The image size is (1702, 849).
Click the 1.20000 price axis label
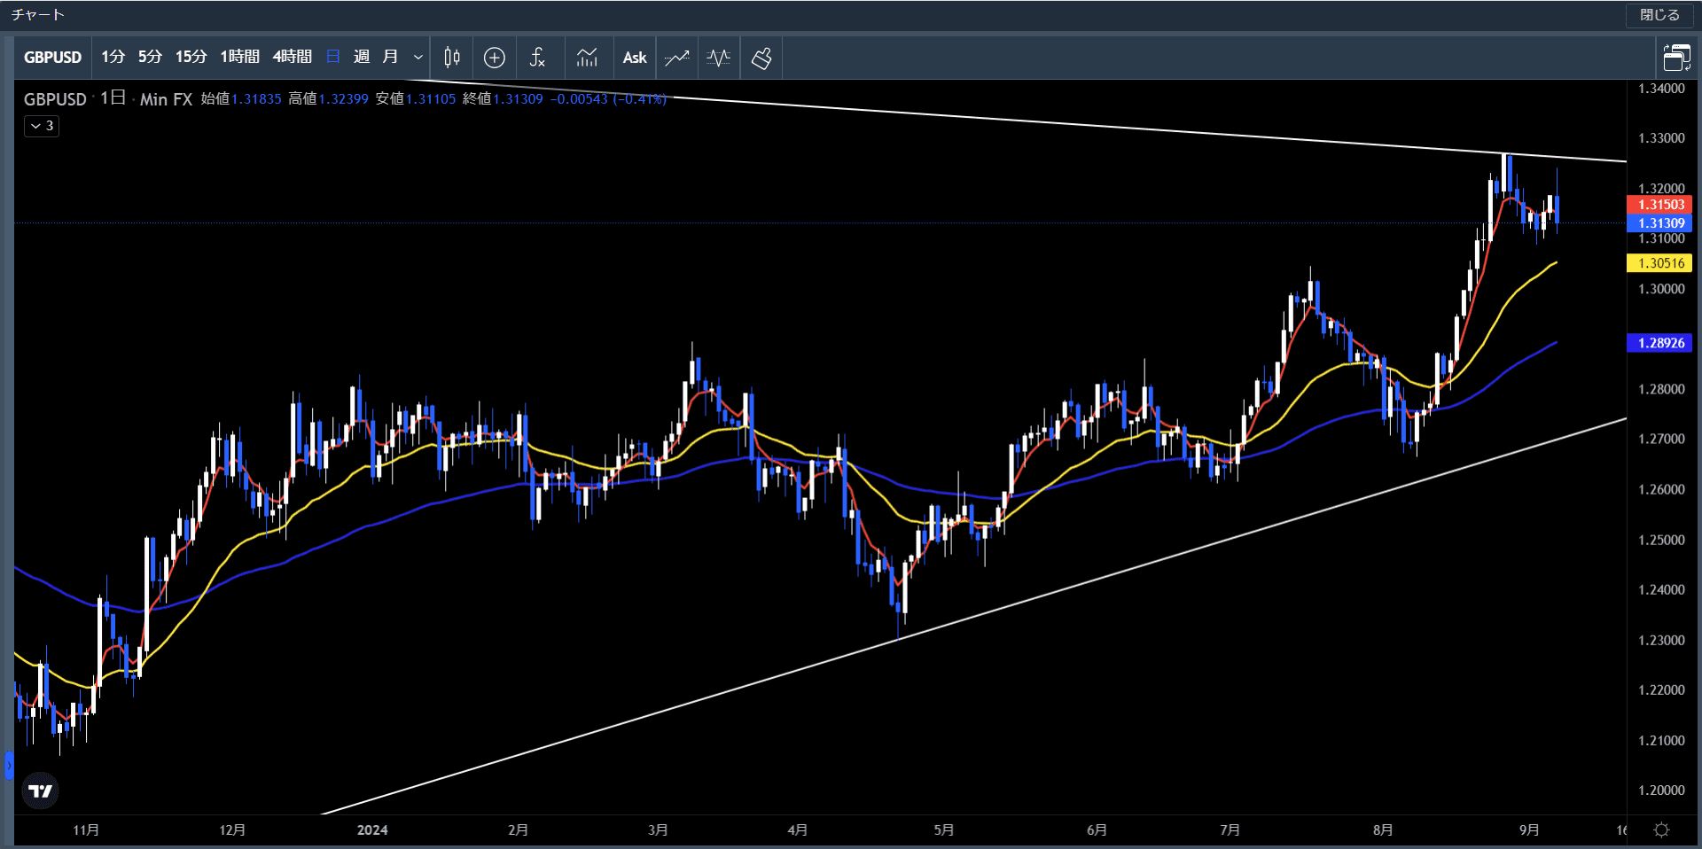tap(1661, 791)
